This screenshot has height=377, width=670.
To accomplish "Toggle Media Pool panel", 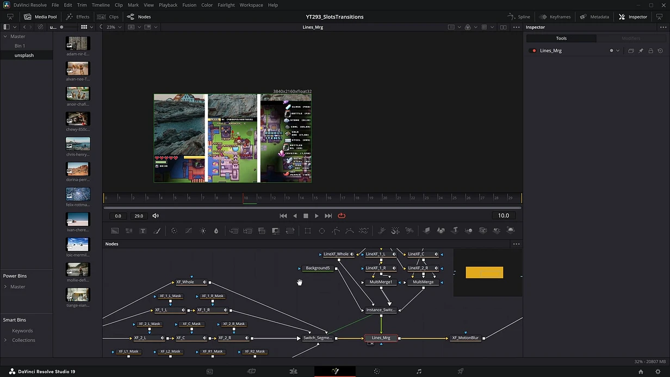I will click(40, 17).
